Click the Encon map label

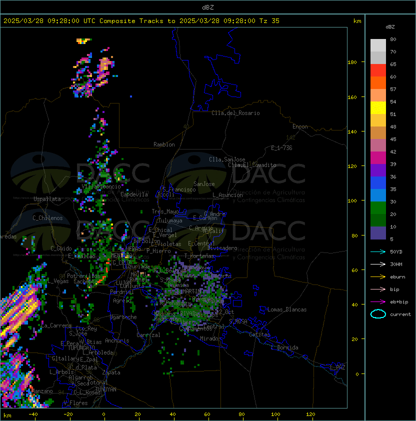(x=300, y=126)
